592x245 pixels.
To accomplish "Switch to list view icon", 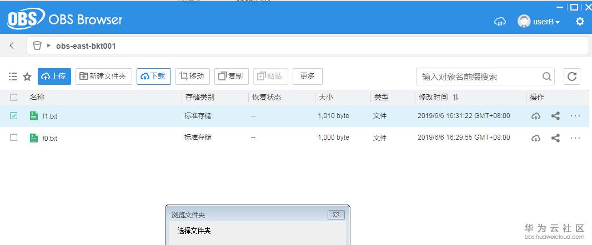I will 13,76.
